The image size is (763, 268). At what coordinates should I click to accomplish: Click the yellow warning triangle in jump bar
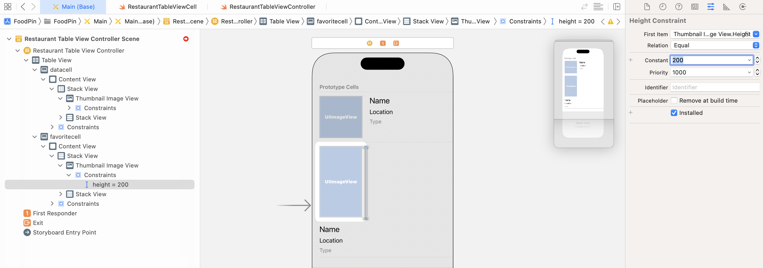(610, 22)
